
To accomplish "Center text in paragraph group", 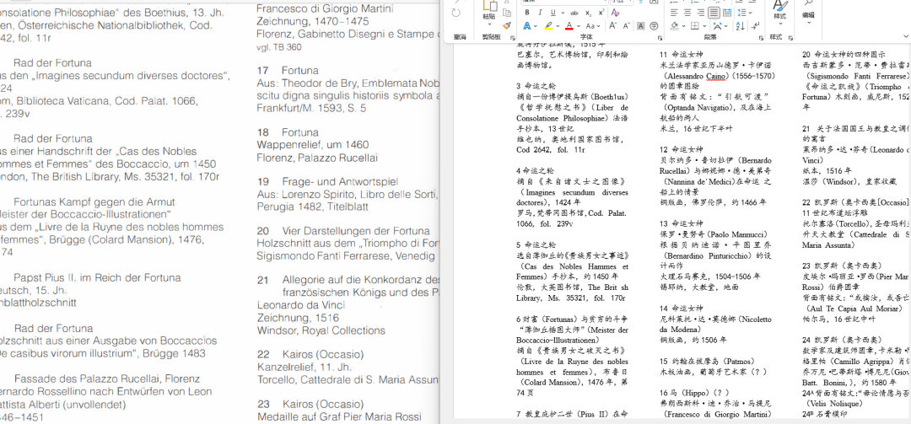I will click(x=687, y=13).
